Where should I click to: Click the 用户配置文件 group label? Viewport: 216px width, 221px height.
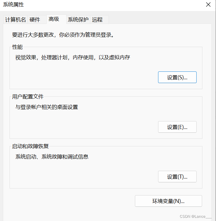(28, 97)
